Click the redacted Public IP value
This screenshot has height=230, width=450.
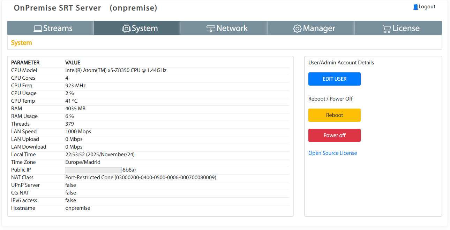[x=93, y=170]
